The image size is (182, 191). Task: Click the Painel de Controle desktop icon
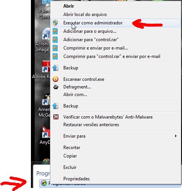point(44,10)
